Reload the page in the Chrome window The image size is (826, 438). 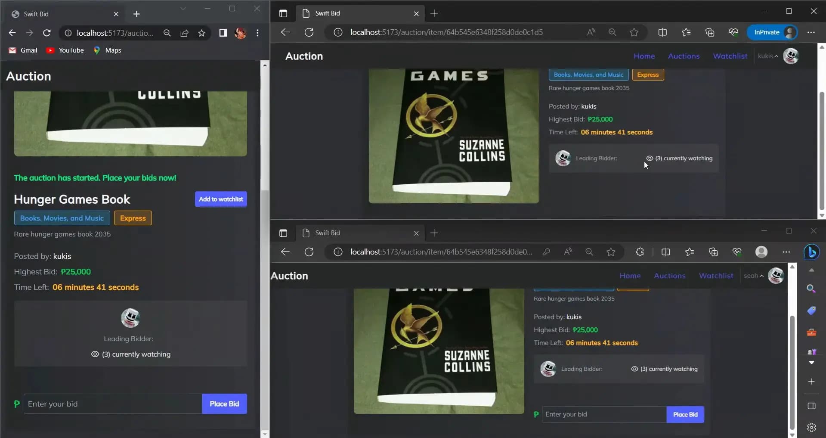(47, 33)
